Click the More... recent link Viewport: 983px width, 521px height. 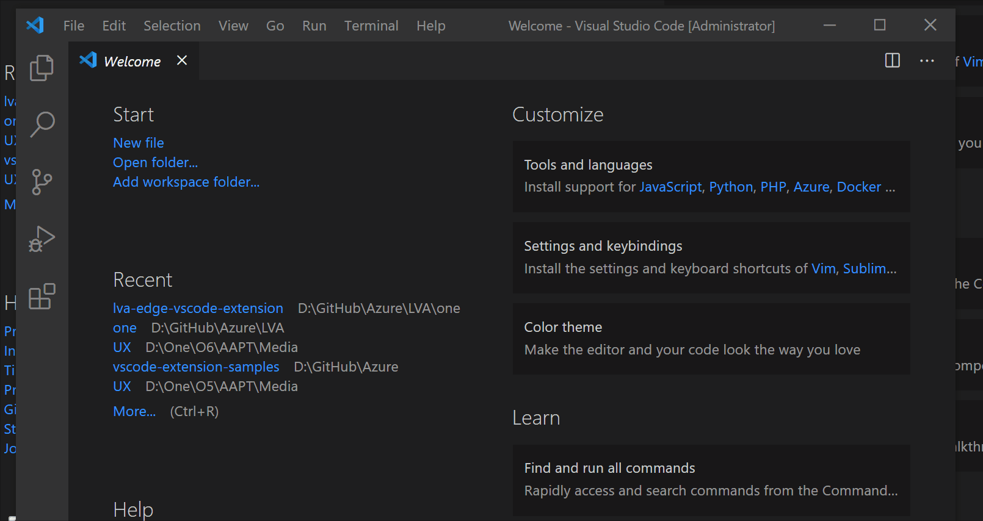click(x=134, y=411)
